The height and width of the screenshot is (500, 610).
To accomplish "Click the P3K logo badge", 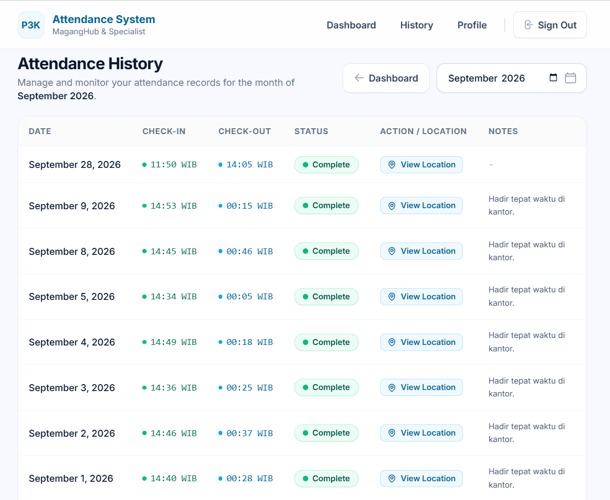I will coord(31,25).
